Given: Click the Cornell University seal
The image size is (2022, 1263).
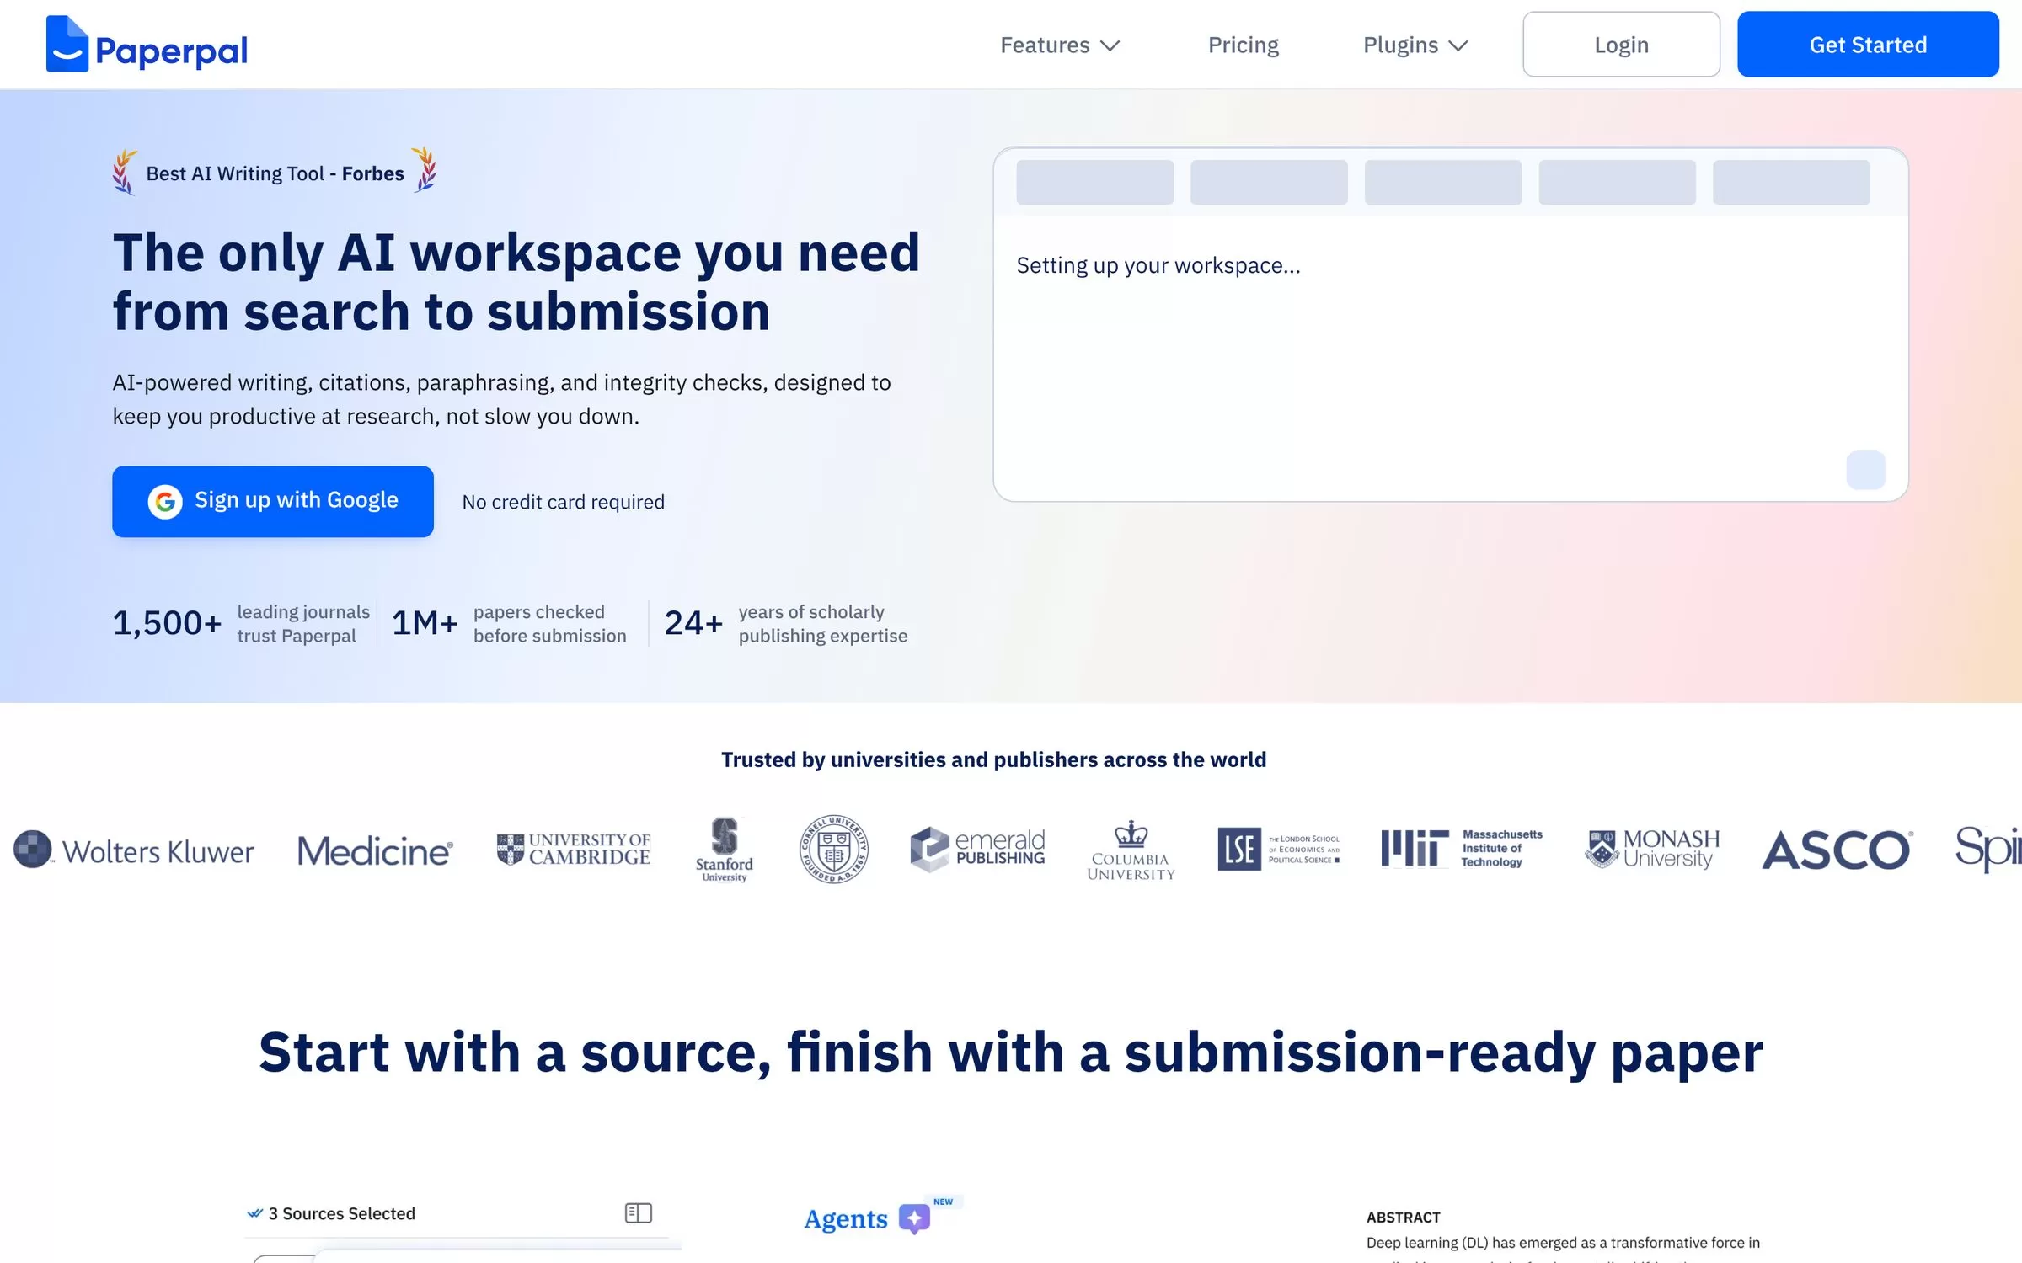Looking at the screenshot, I should 833,849.
